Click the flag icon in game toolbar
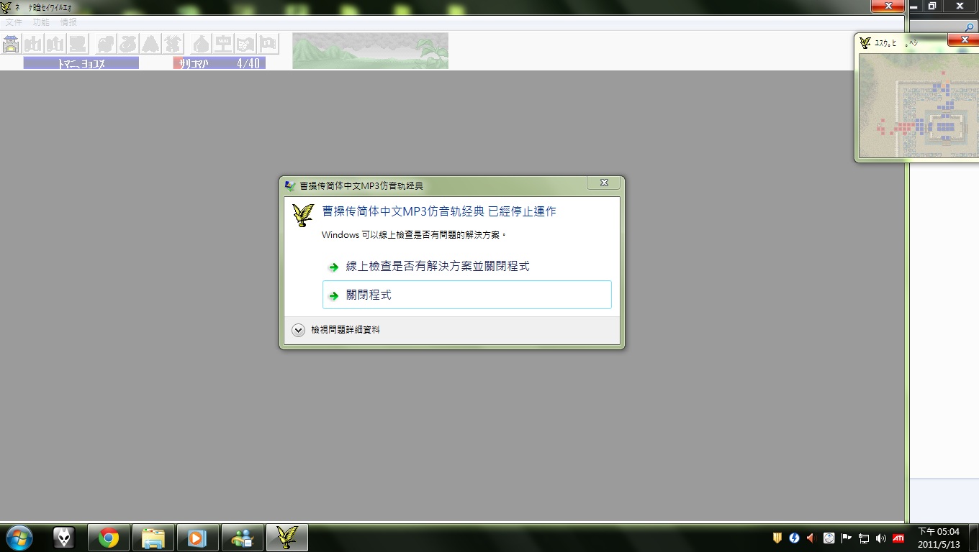The image size is (979, 552). pyautogui.click(x=269, y=44)
